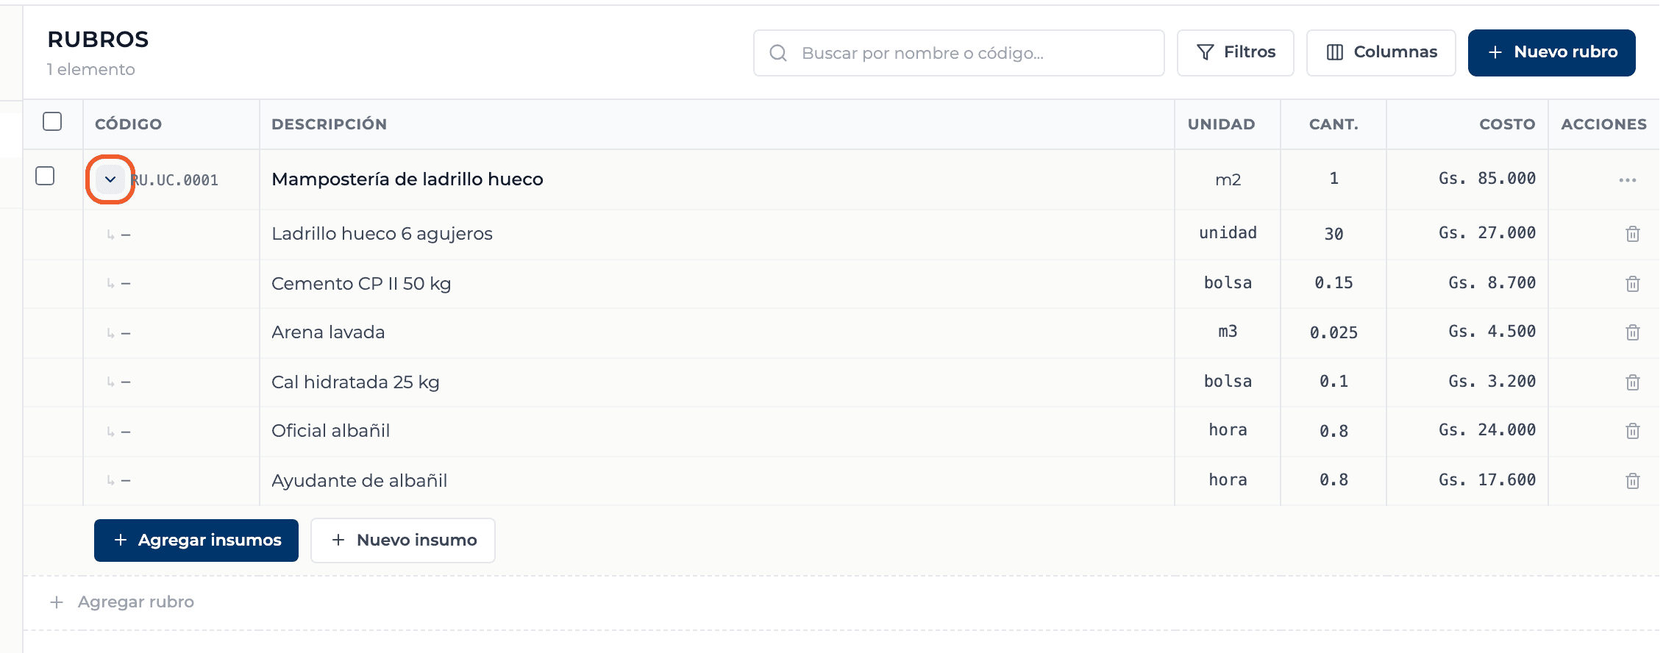Viewport: 1677px width, 653px height.
Task: Sort by the CÓDIGO column header
Action: pos(128,124)
